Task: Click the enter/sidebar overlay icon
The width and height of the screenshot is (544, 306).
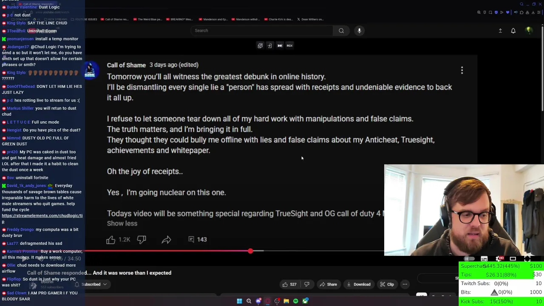Action: pyautogui.click(x=269, y=45)
